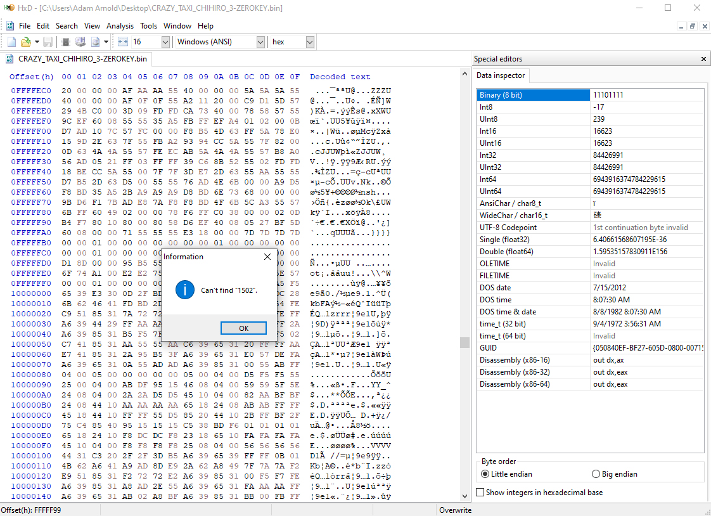Screen dimensions: 711x516
Task: Select the AnsiChar / char8_t row
Action: tap(591, 203)
